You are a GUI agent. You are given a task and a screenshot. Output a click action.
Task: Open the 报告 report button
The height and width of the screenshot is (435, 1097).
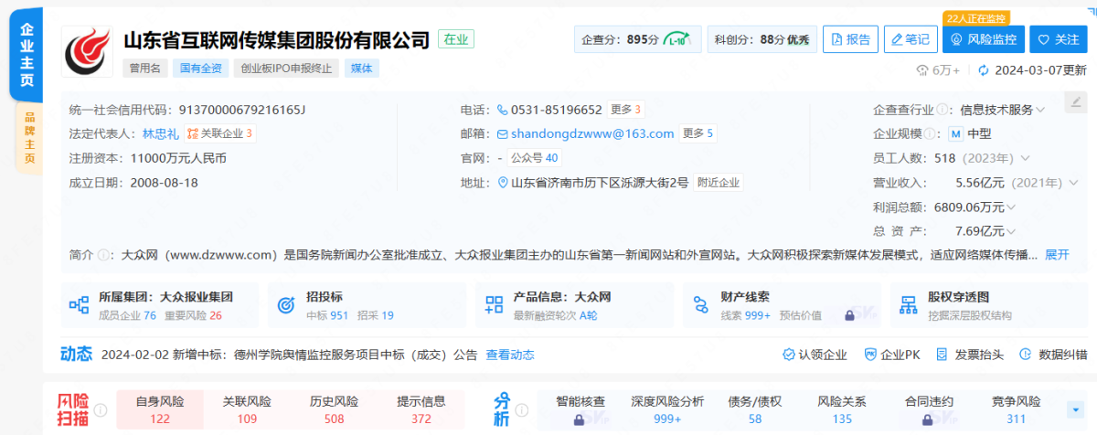(850, 39)
